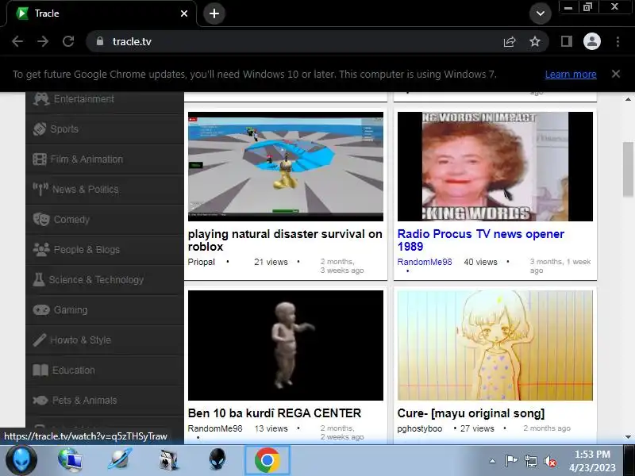Visit RandomMe98 channel under Ben 10 video

point(215,428)
